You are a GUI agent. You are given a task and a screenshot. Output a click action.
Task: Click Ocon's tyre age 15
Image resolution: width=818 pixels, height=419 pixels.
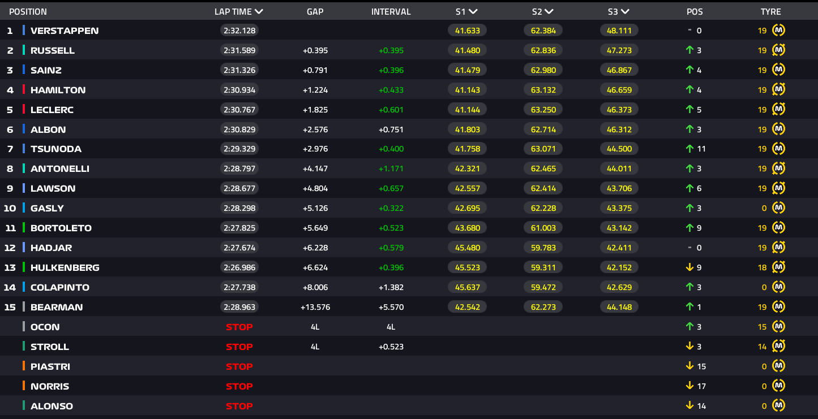coord(762,327)
